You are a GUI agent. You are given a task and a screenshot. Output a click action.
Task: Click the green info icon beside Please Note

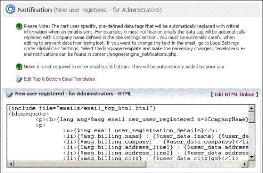19,26
